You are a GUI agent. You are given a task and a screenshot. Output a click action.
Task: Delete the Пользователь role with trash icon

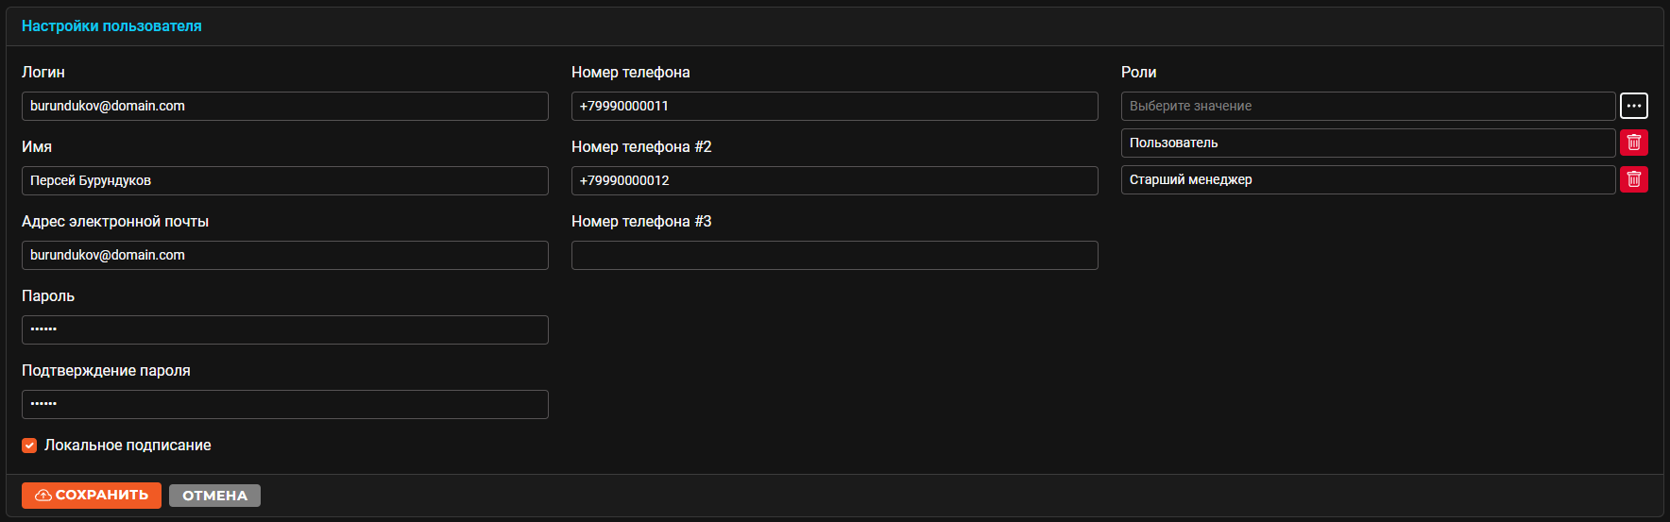click(x=1634, y=143)
